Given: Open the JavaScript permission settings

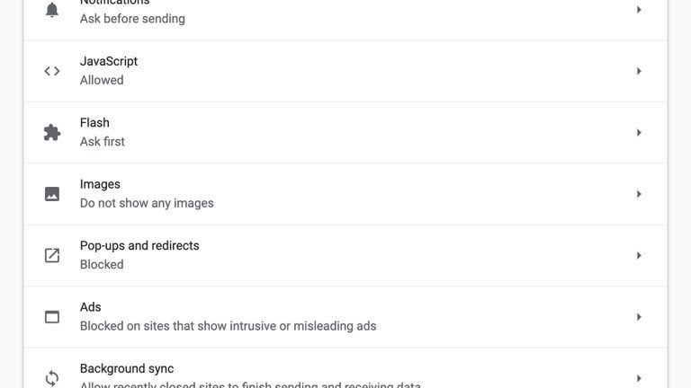Looking at the screenshot, I should [109, 71].
